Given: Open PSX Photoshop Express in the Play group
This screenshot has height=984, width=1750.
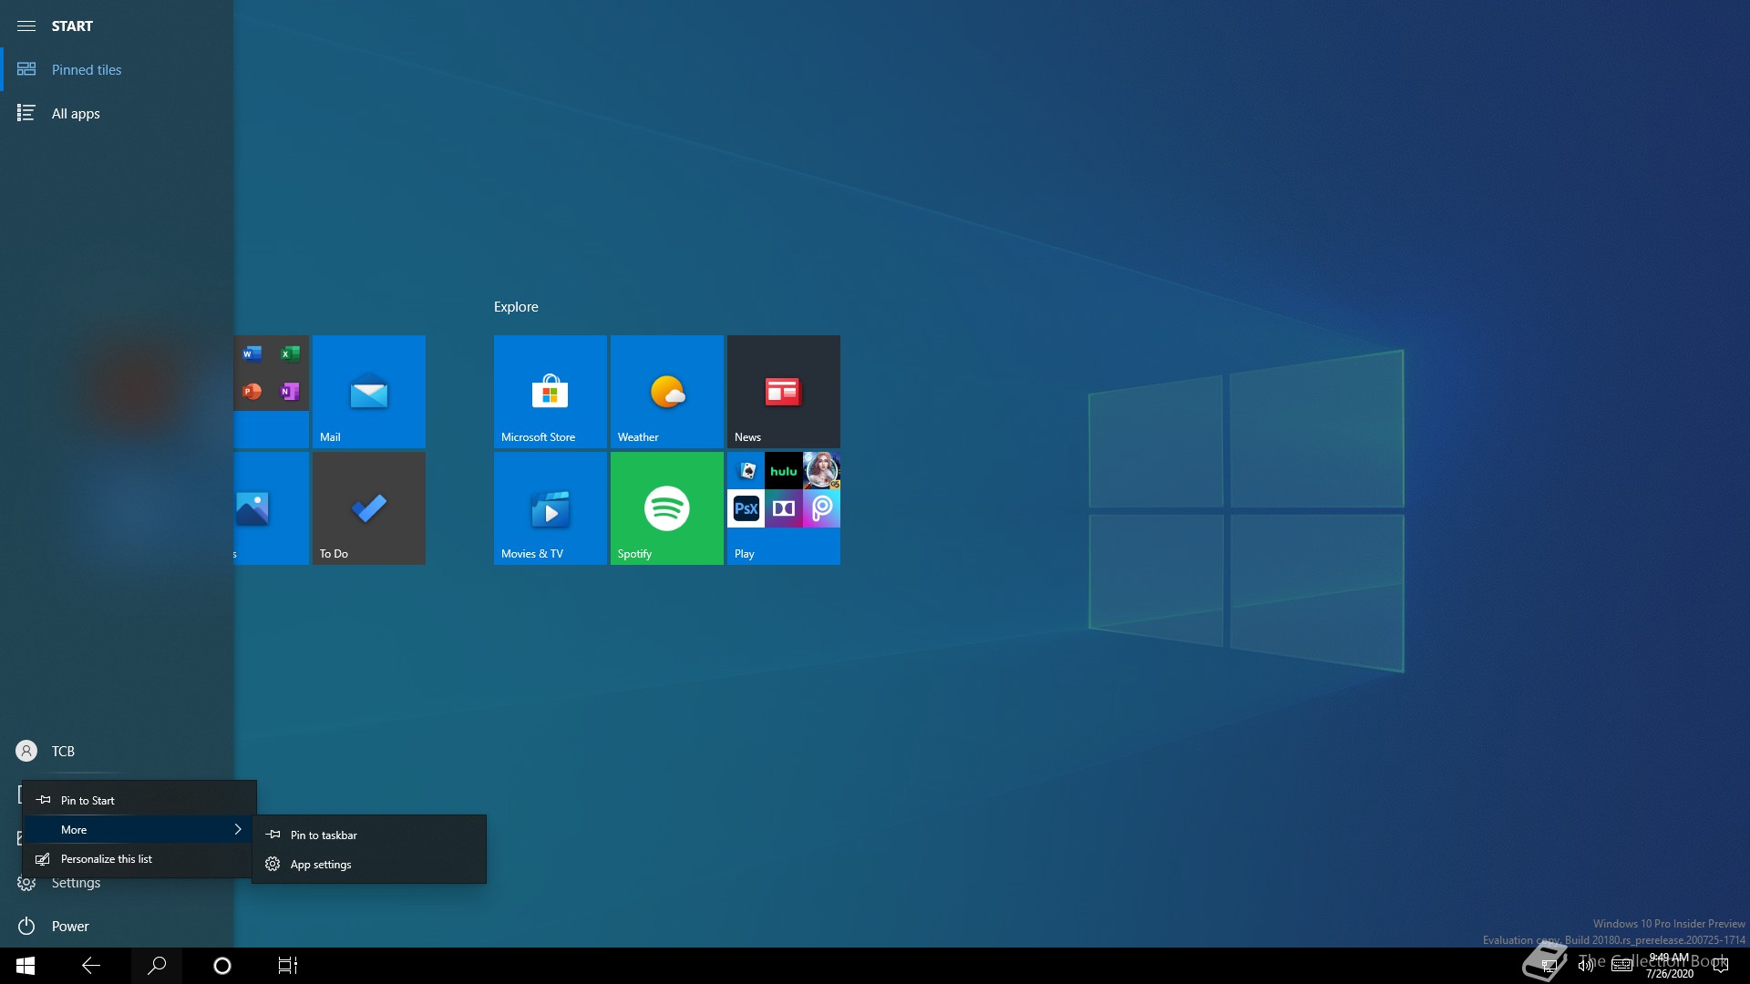Looking at the screenshot, I should [746, 508].
